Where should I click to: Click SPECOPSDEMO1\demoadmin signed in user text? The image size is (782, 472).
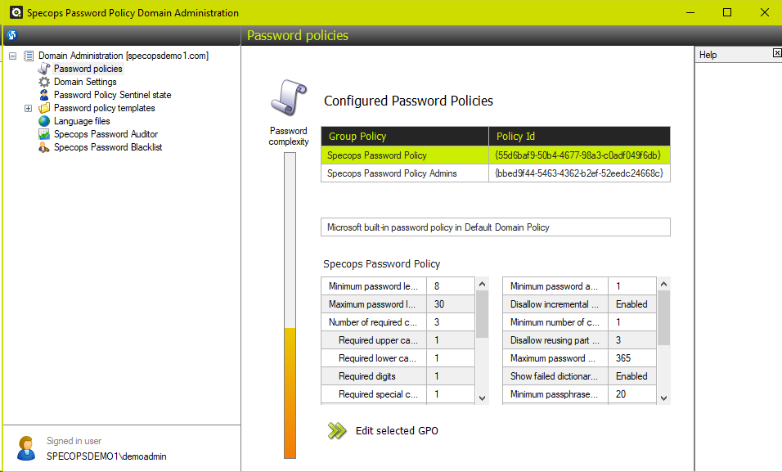(106, 456)
